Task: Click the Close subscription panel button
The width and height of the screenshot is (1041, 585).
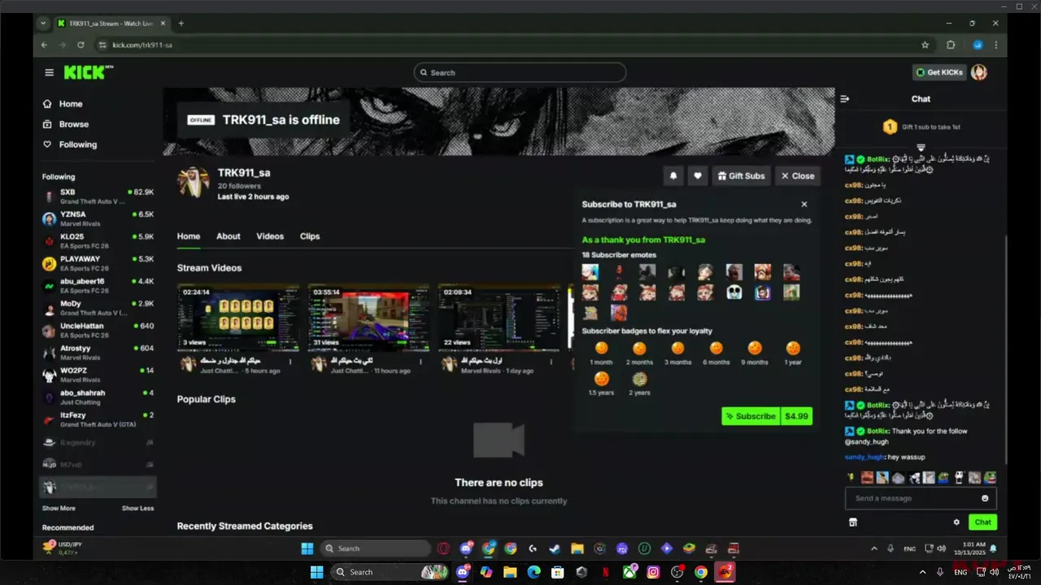Action: pyautogui.click(x=797, y=175)
